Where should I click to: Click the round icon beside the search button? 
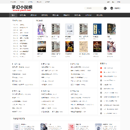(112, 8)
